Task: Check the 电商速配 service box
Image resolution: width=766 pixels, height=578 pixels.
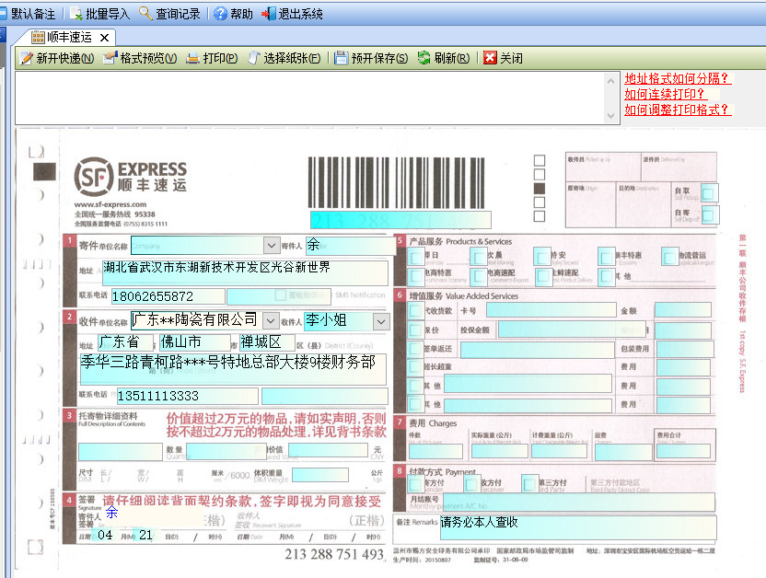Action: [x=479, y=276]
